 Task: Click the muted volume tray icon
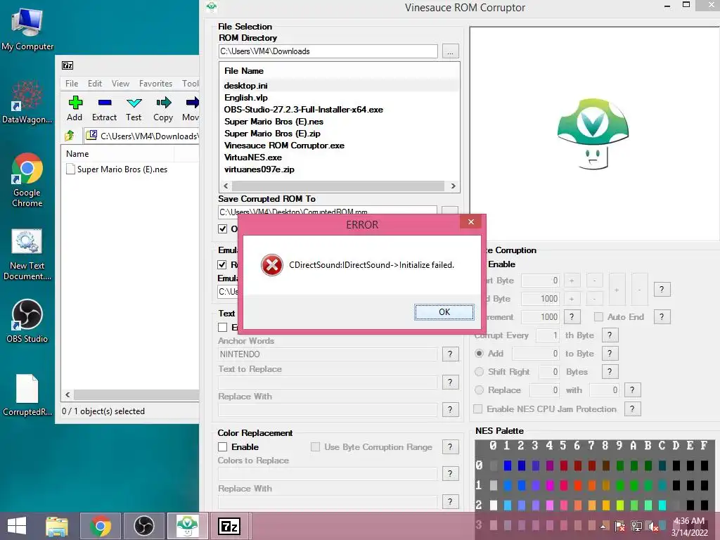[653, 526]
